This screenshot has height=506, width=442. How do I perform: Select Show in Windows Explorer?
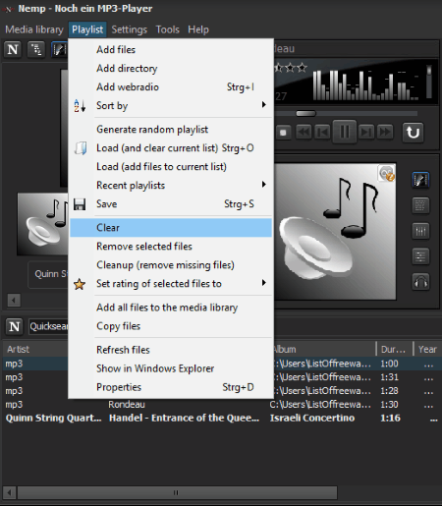[x=171, y=368]
